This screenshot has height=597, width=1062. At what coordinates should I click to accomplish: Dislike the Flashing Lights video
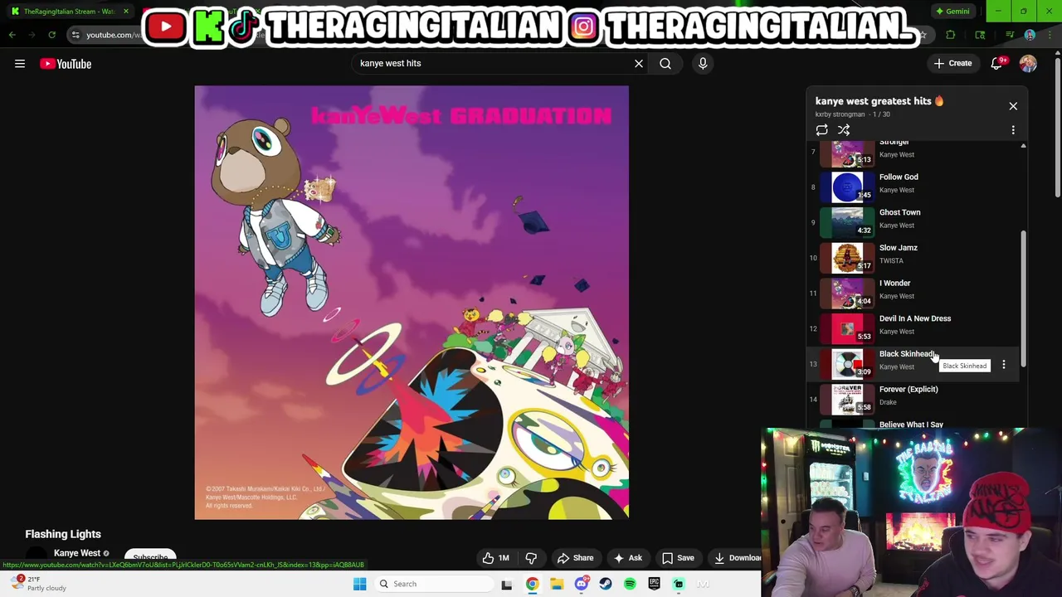[x=531, y=558]
